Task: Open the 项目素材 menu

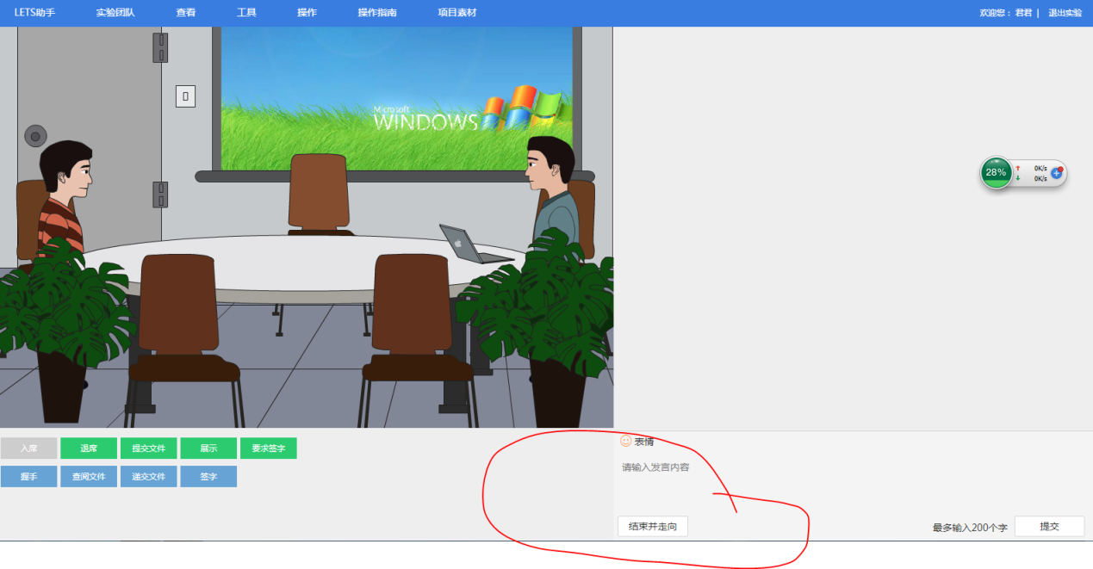Action: click(456, 13)
